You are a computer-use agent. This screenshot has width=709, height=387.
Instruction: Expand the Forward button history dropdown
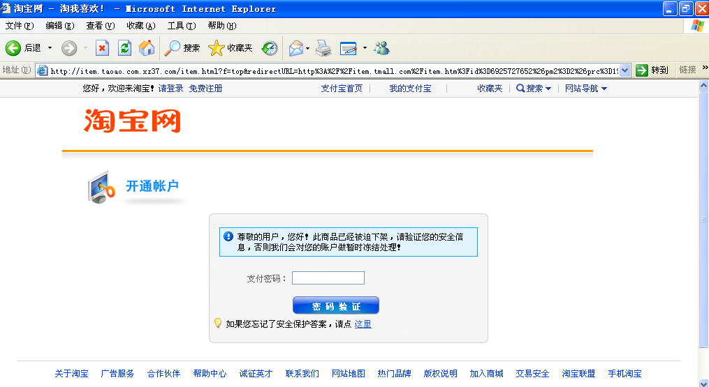click(85, 48)
